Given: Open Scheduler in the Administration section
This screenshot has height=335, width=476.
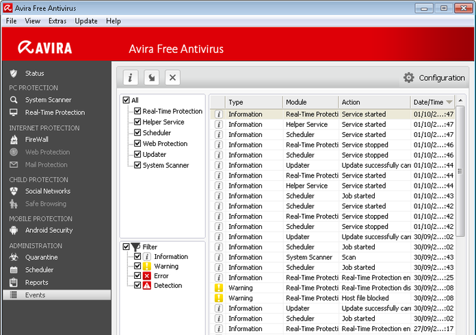Looking at the screenshot, I should point(39,270).
